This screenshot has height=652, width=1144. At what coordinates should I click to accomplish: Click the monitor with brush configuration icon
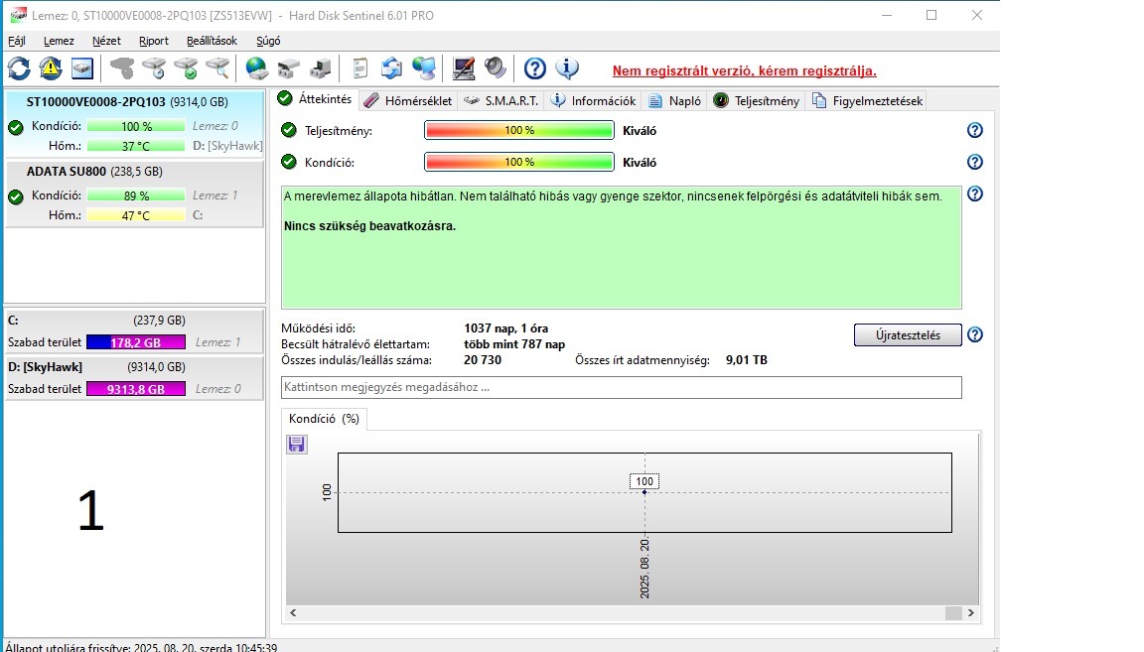click(464, 68)
